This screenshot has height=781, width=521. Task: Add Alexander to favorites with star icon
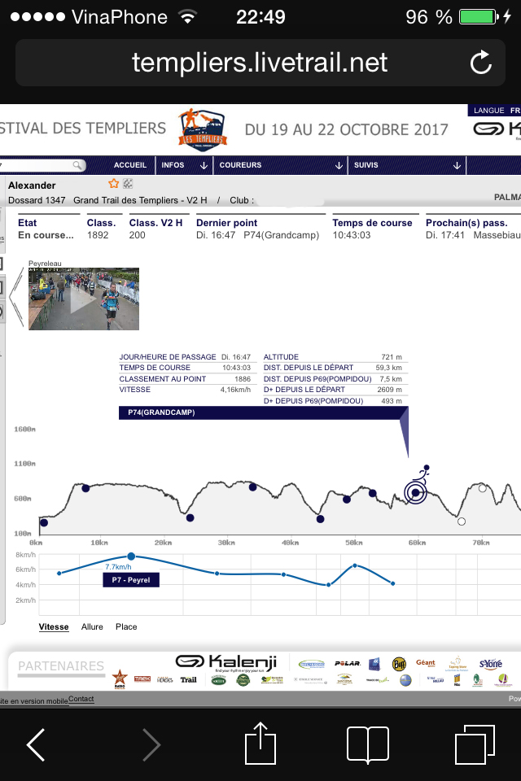pos(114,184)
